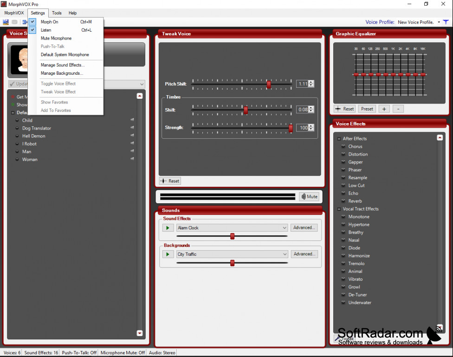Viewport: 453px width, 357px height.
Task: Click the Timbre Shift value field showing 0.08
Action: (303, 110)
